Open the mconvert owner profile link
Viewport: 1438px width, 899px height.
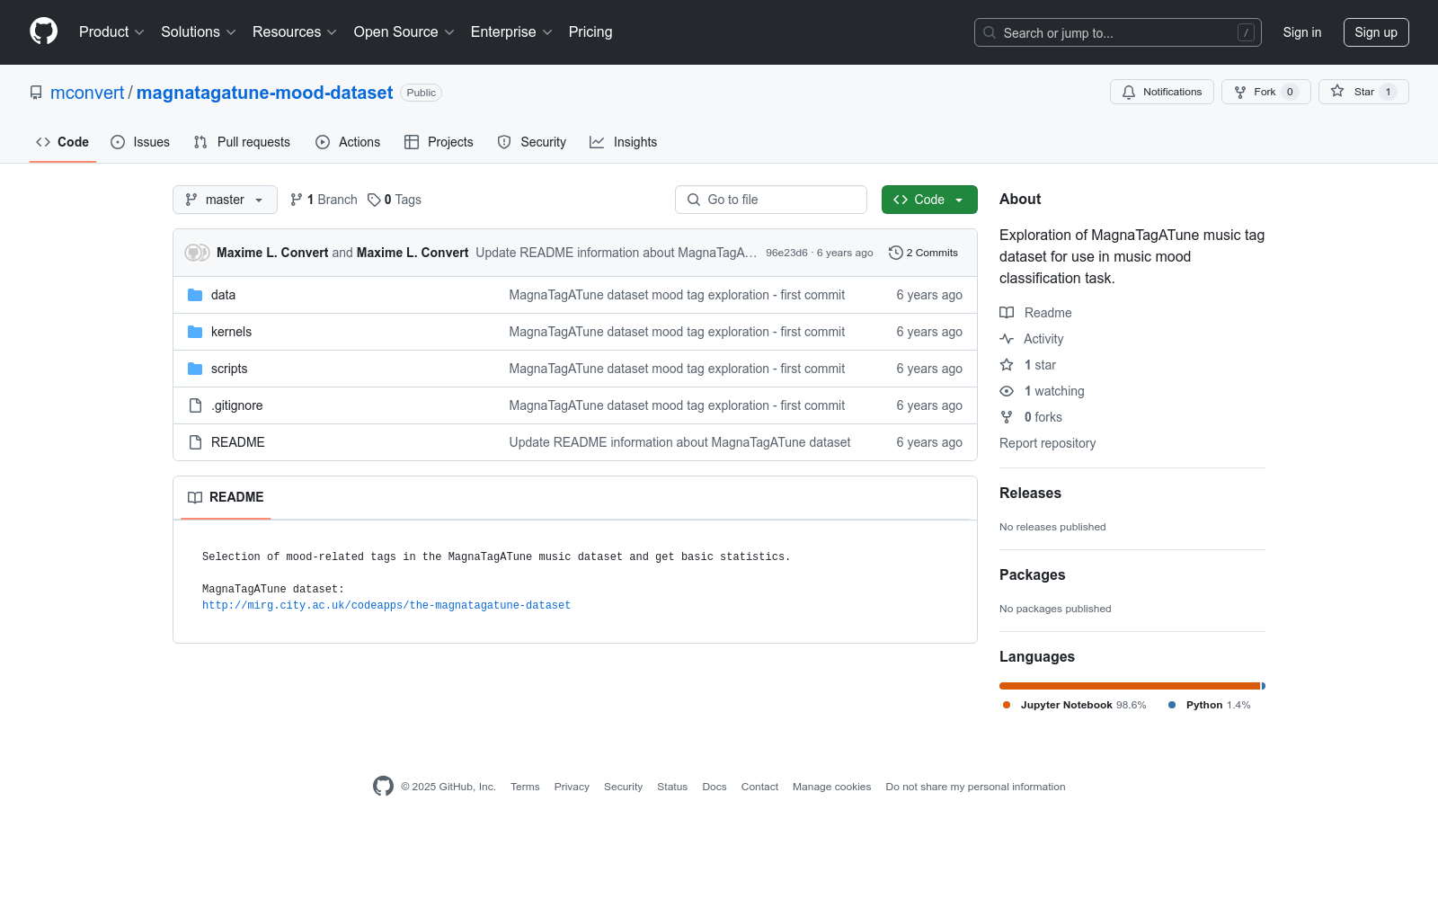pos(87,93)
